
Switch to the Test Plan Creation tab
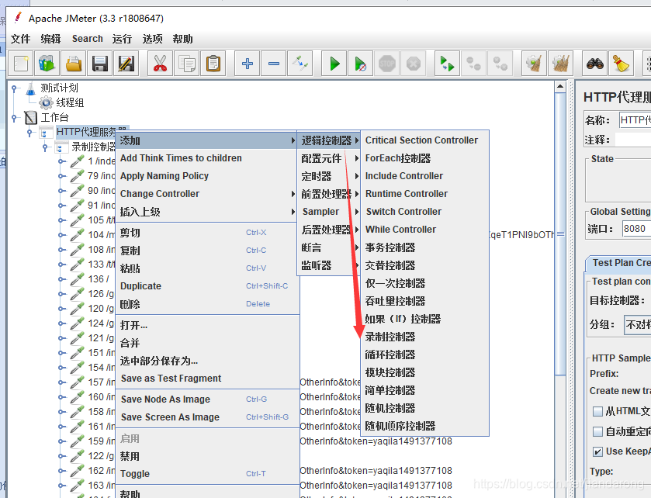point(619,263)
